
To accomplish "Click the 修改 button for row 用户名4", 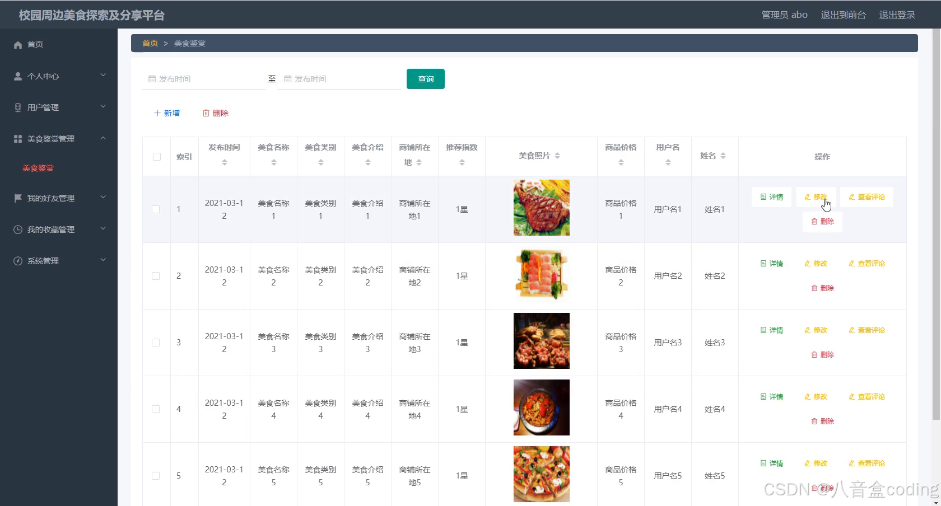I will (x=816, y=397).
